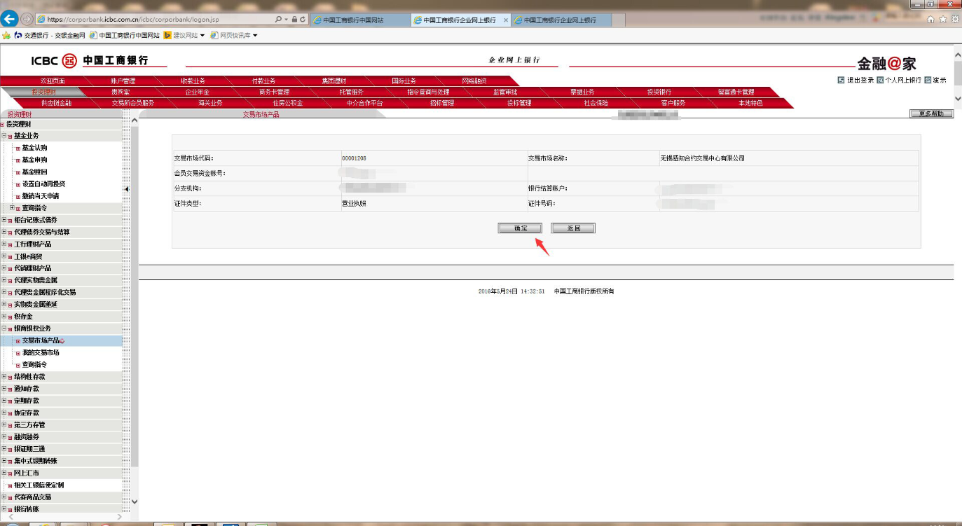The height and width of the screenshot is (526, 962).
Task: Open 更多帮助 help button
Action: pos(931,113)
